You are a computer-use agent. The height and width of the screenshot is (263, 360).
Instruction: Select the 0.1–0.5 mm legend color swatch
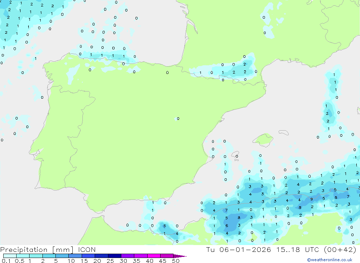coord(10,256)
